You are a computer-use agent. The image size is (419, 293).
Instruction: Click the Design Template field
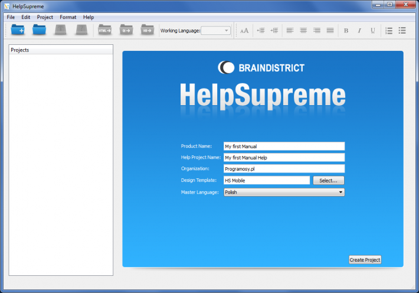click(267, 181)
